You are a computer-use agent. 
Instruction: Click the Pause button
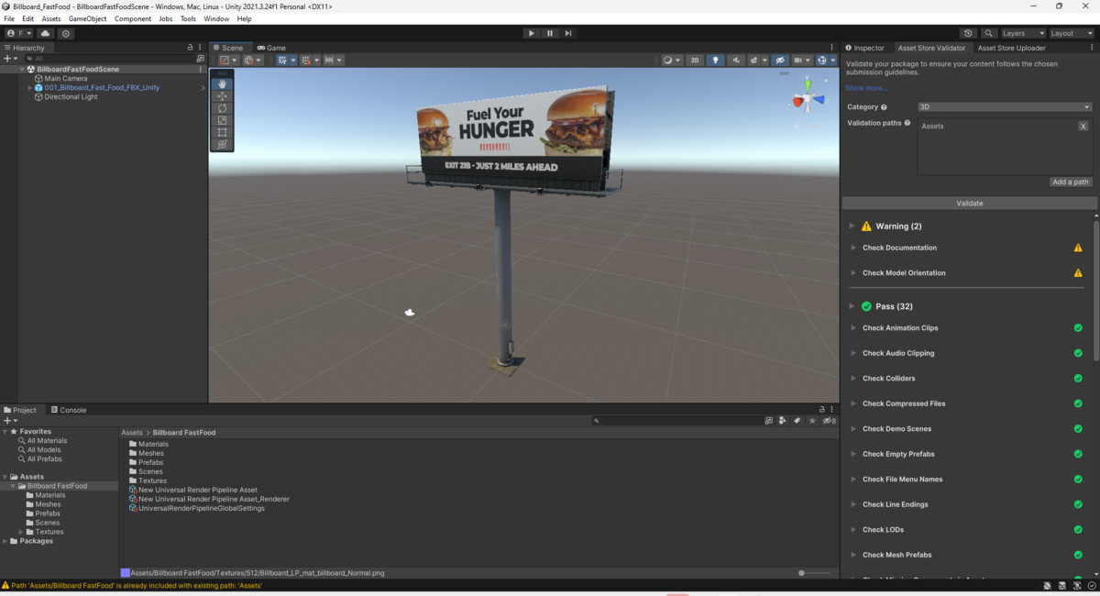coord(550,33)
